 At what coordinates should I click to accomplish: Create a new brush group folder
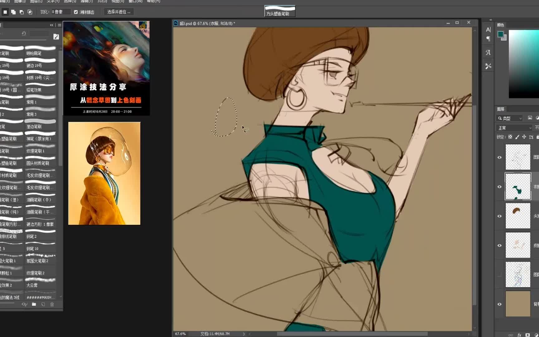point(34,304)
